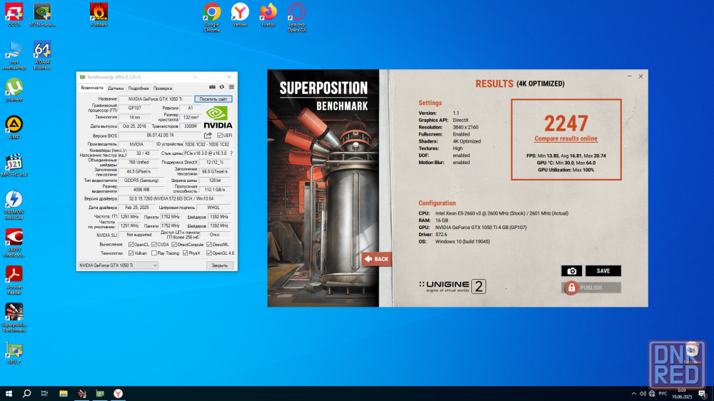Viewport: 714px width, 401px height.
Task: Select the AIMP desktop icon
Action: tap(14, 128)
